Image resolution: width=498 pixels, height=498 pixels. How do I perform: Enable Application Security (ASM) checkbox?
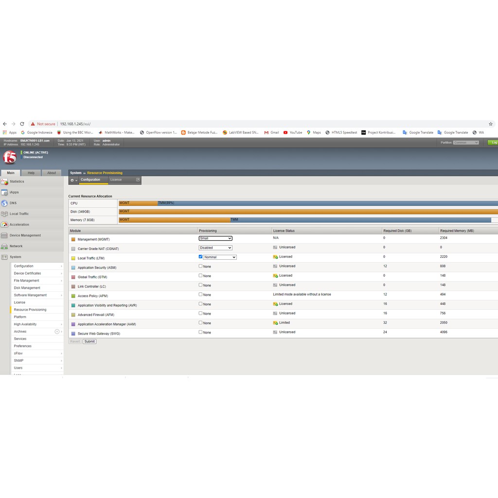click(x=200, y=266)
